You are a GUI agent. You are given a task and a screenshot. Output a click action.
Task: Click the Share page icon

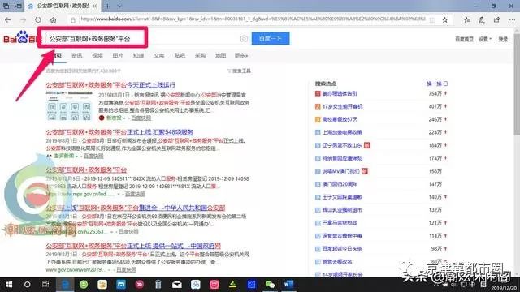496,19
